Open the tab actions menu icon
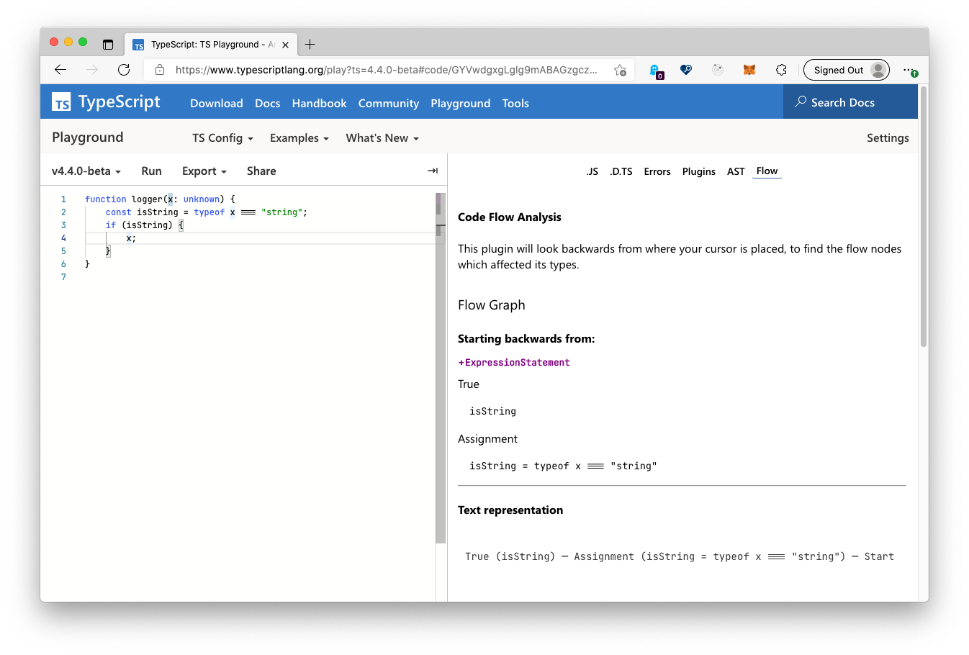 (108, 44)
